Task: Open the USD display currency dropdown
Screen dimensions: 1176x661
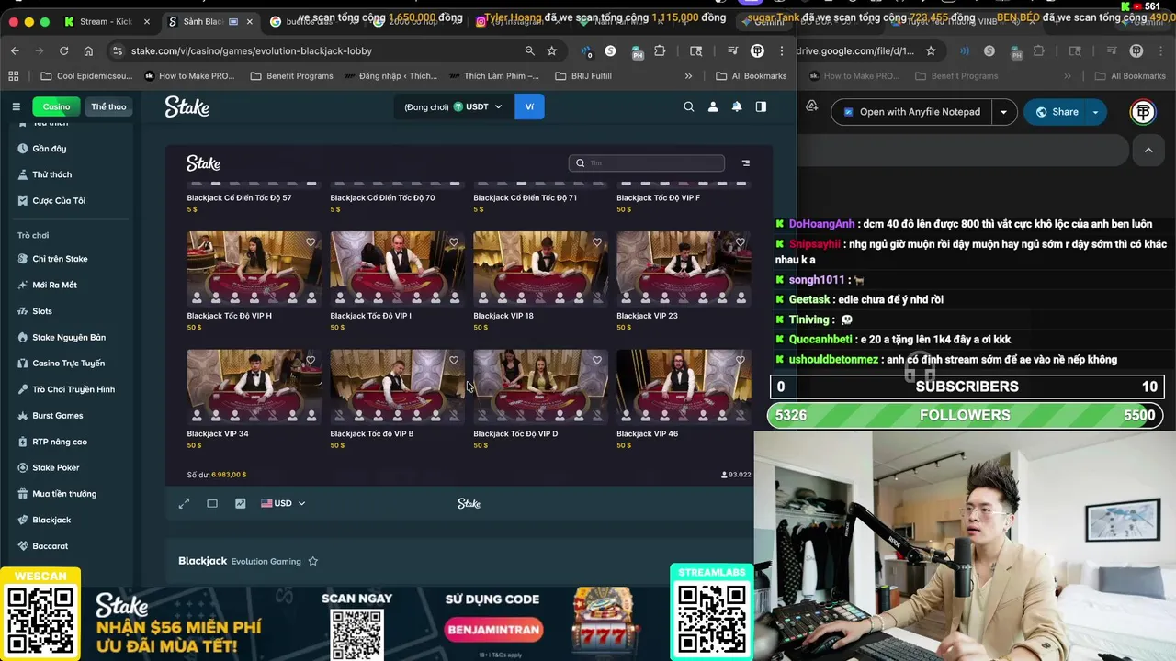Action: point(283,503)
